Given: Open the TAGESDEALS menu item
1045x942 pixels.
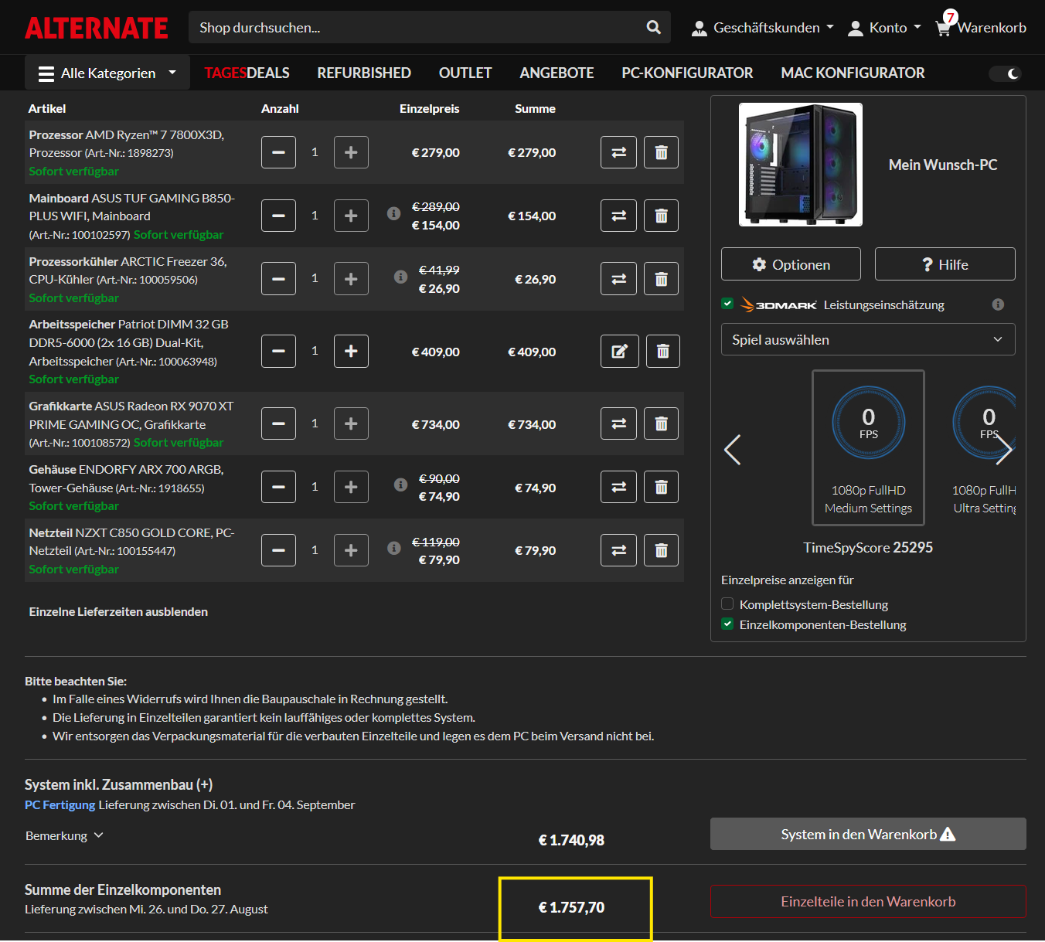Looking at the screenshot, I should click(247, 73).
